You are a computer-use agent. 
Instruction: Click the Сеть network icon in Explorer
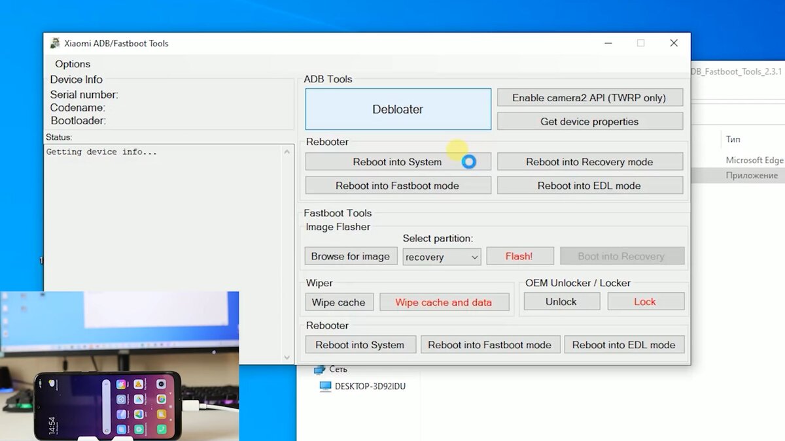320,369
